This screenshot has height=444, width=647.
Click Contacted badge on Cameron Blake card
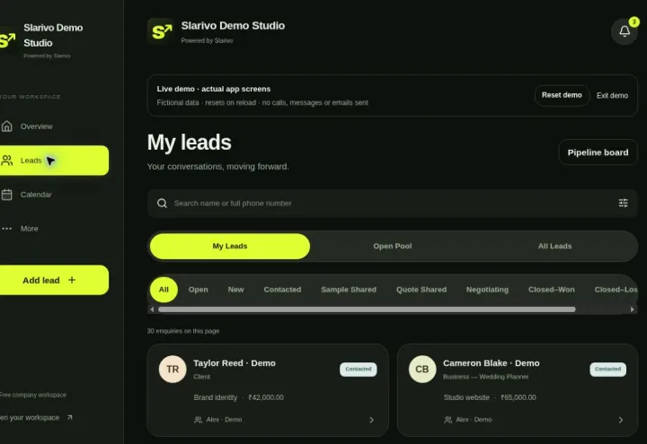[607, 369]
